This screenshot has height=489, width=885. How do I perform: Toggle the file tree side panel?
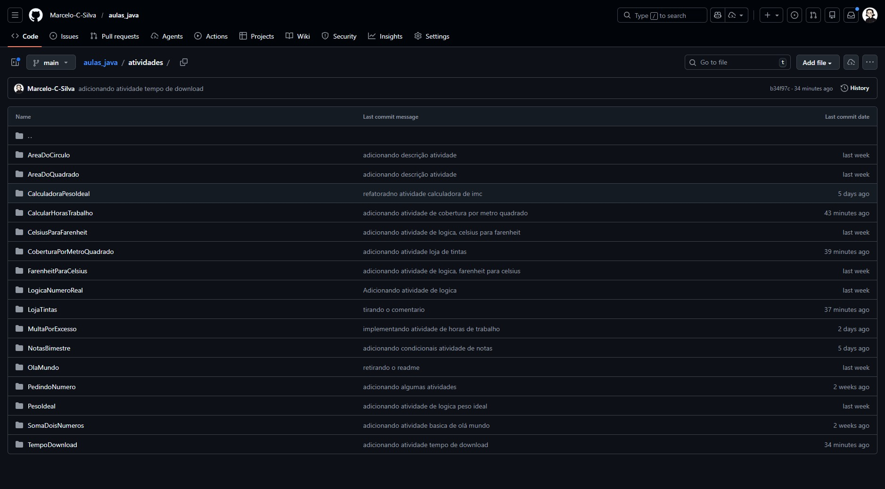click(x=15, y=62)
